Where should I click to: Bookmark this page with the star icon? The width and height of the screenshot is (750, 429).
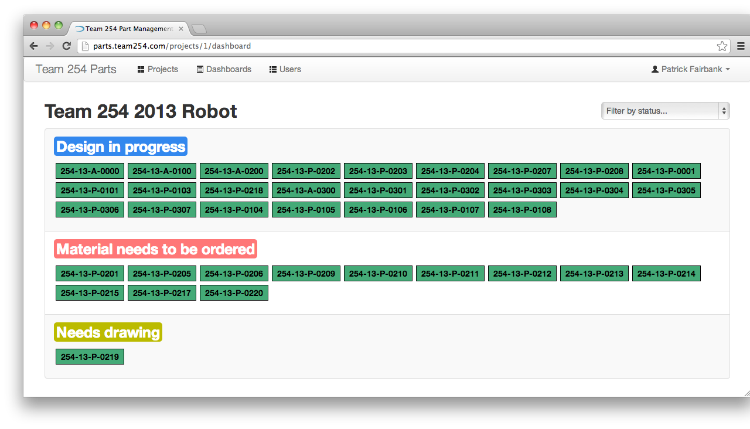(722, 46)
